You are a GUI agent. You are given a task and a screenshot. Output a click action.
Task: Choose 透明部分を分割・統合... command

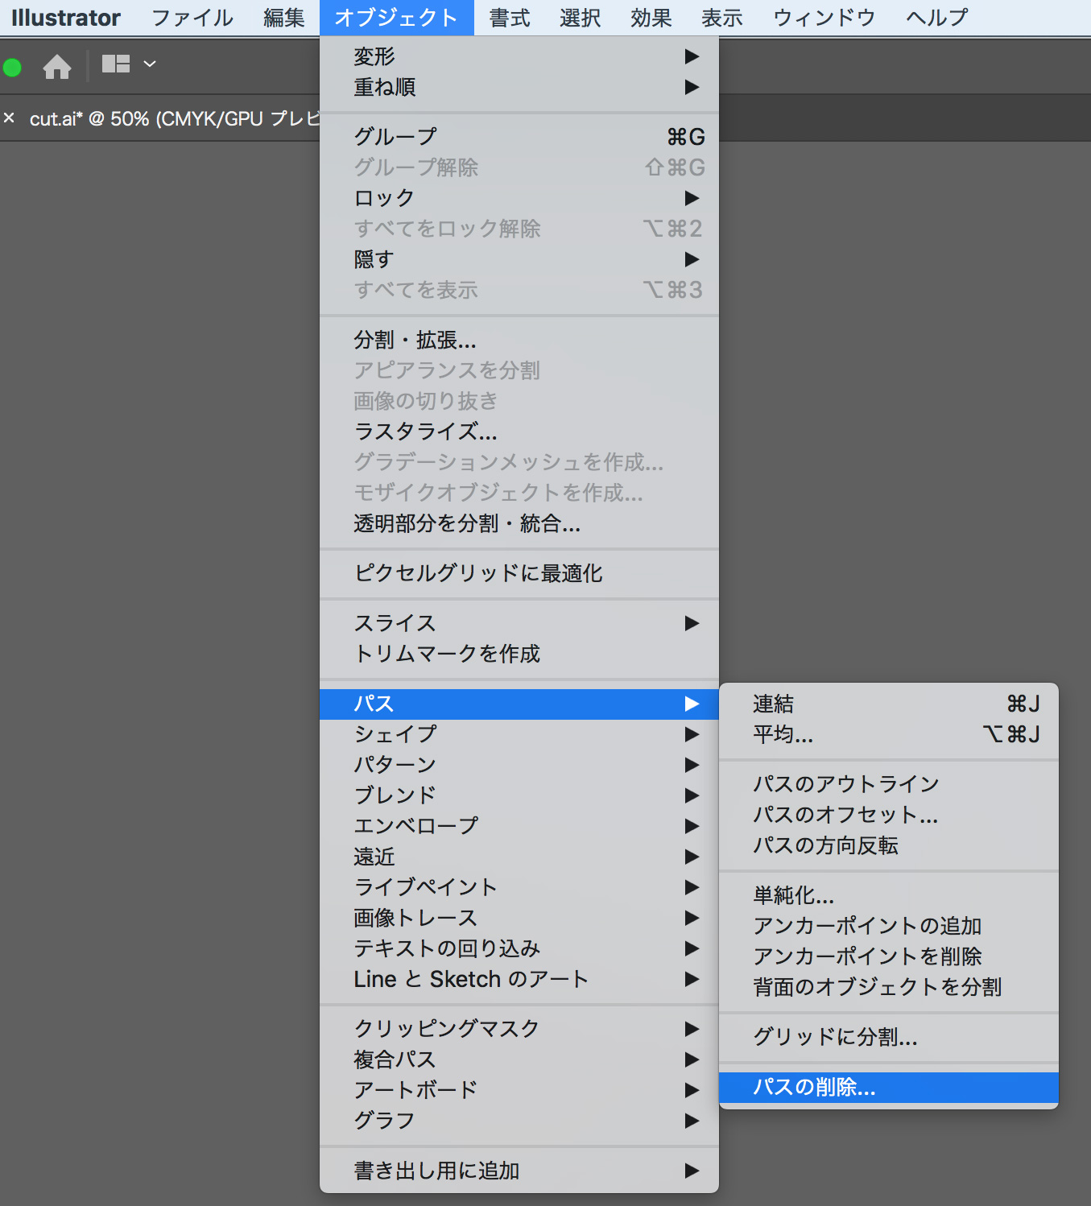click(519, 523)
